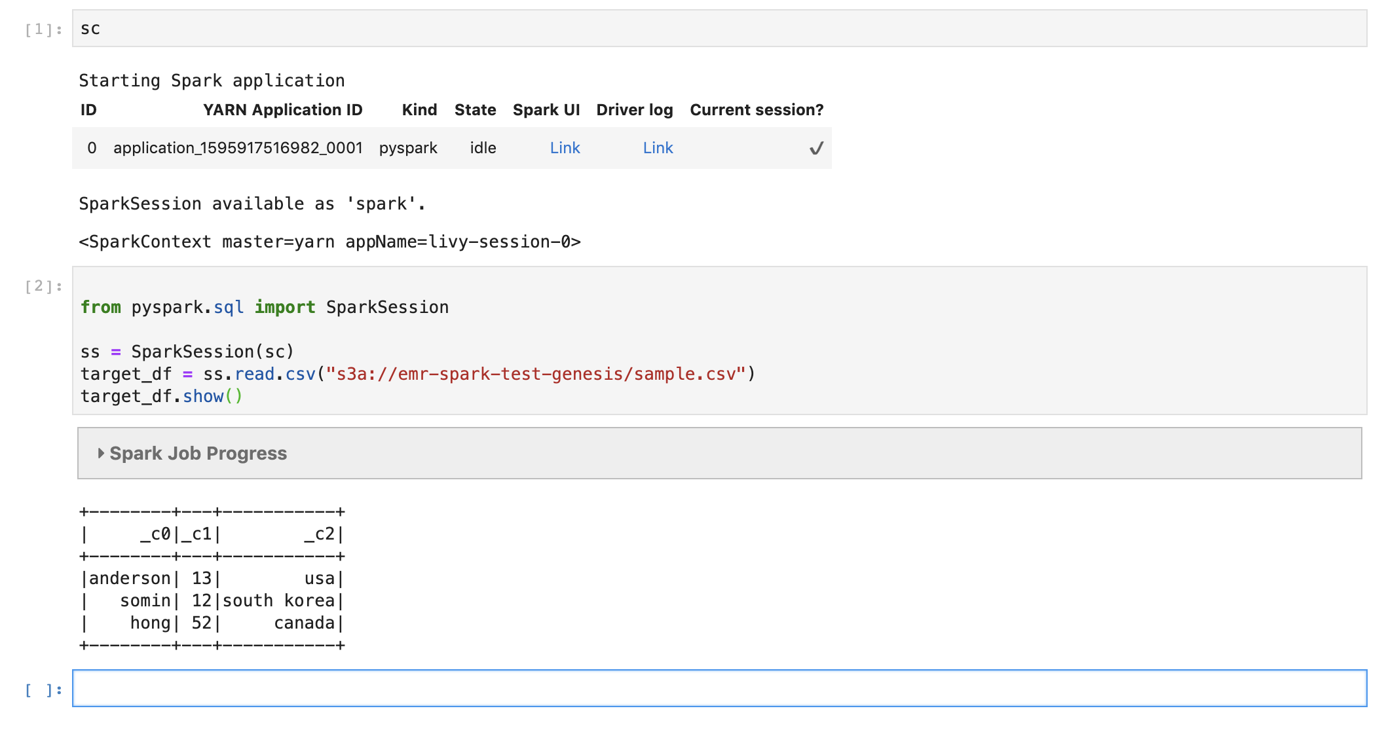
Task: Select the cell prompt labeled [2]:
Action: tap(43, 286)
